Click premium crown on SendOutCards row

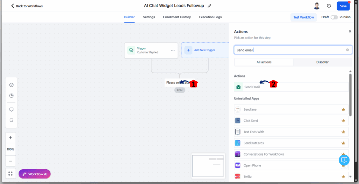343,143
